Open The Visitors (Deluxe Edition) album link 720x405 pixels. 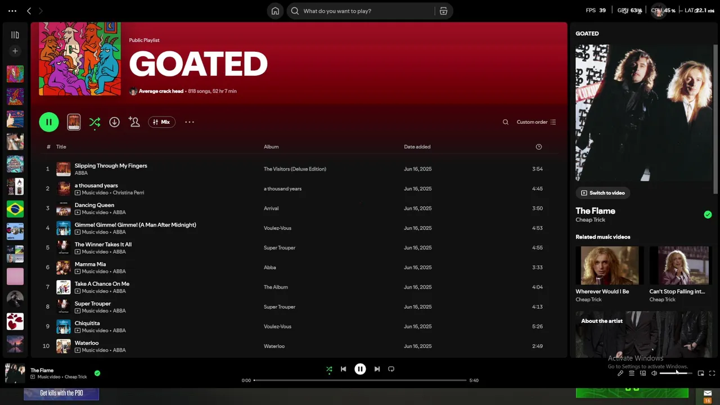[x=295, y=169]
